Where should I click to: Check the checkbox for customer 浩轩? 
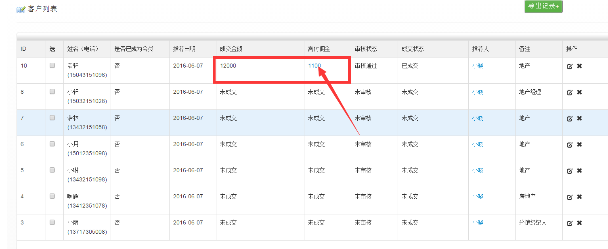point(52,66)
